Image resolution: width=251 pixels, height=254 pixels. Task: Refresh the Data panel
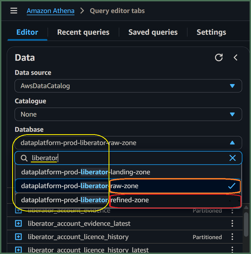click(219, 57)
